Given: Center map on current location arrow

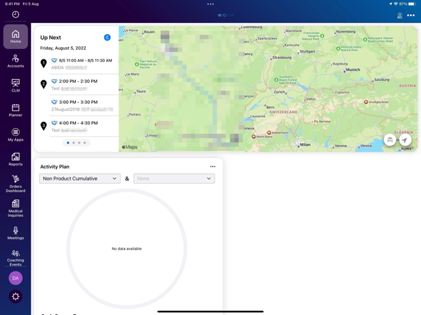Looking at the screenshot, I should (x=405, y=140).
